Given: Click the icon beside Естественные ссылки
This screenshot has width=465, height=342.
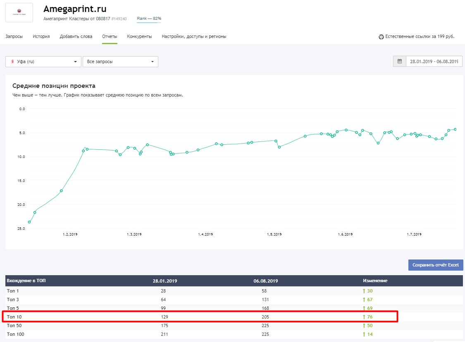Looking at the screenshot, I should pos(381,37).
